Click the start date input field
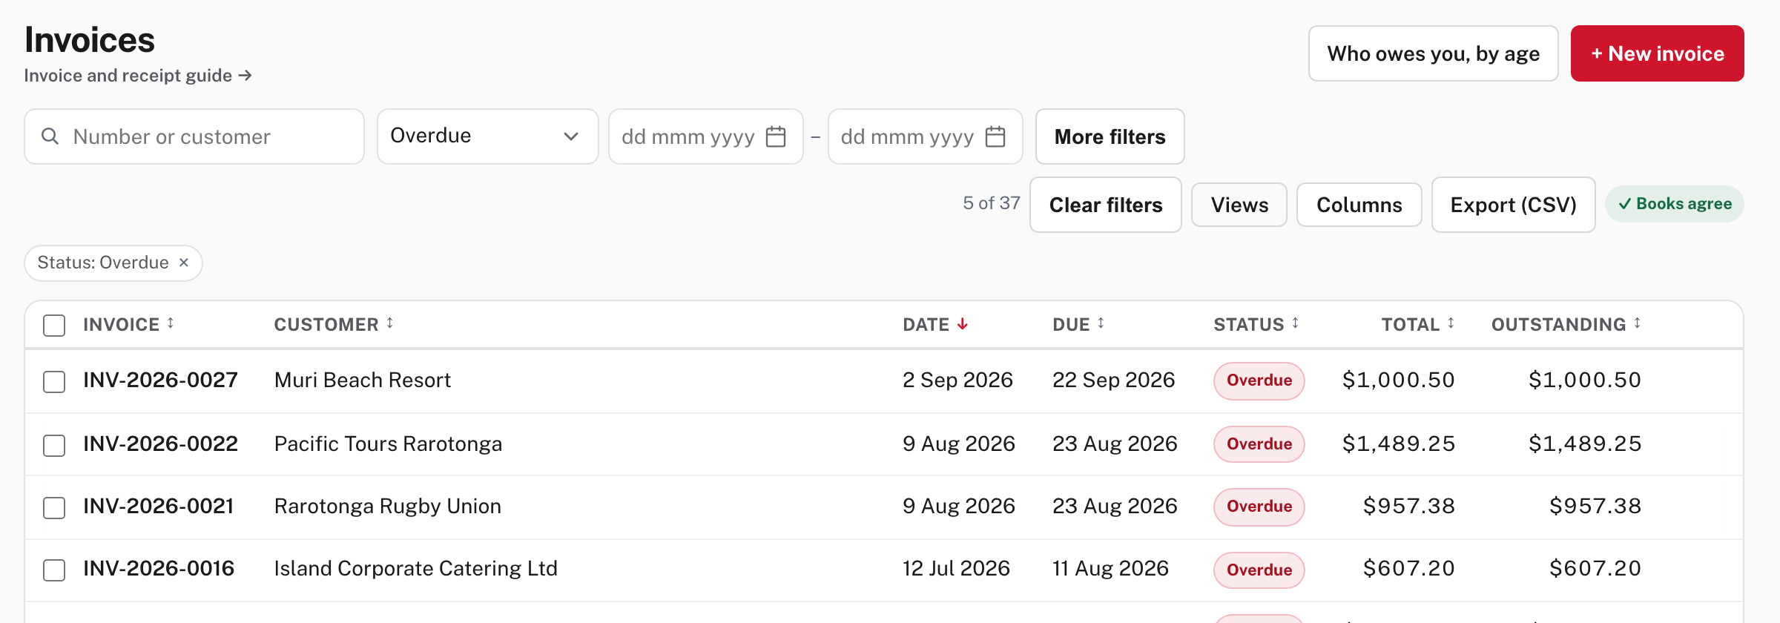 pyautogui.click(x=706, y=136)
